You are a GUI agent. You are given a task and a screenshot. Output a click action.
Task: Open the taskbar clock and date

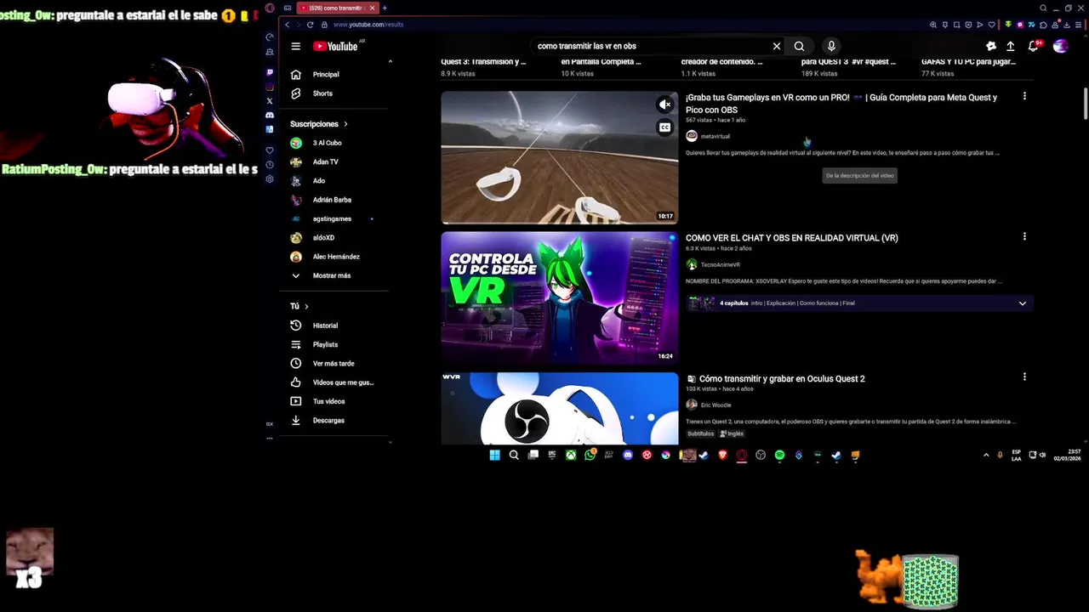coord(1068,456)
